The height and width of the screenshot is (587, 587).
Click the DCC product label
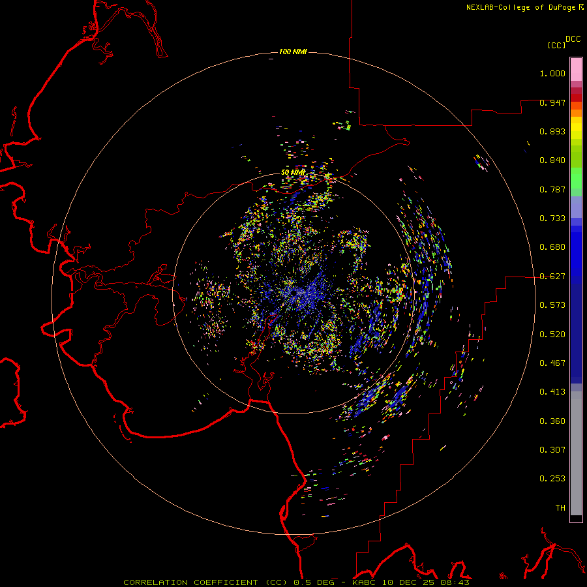click(573, 39)
